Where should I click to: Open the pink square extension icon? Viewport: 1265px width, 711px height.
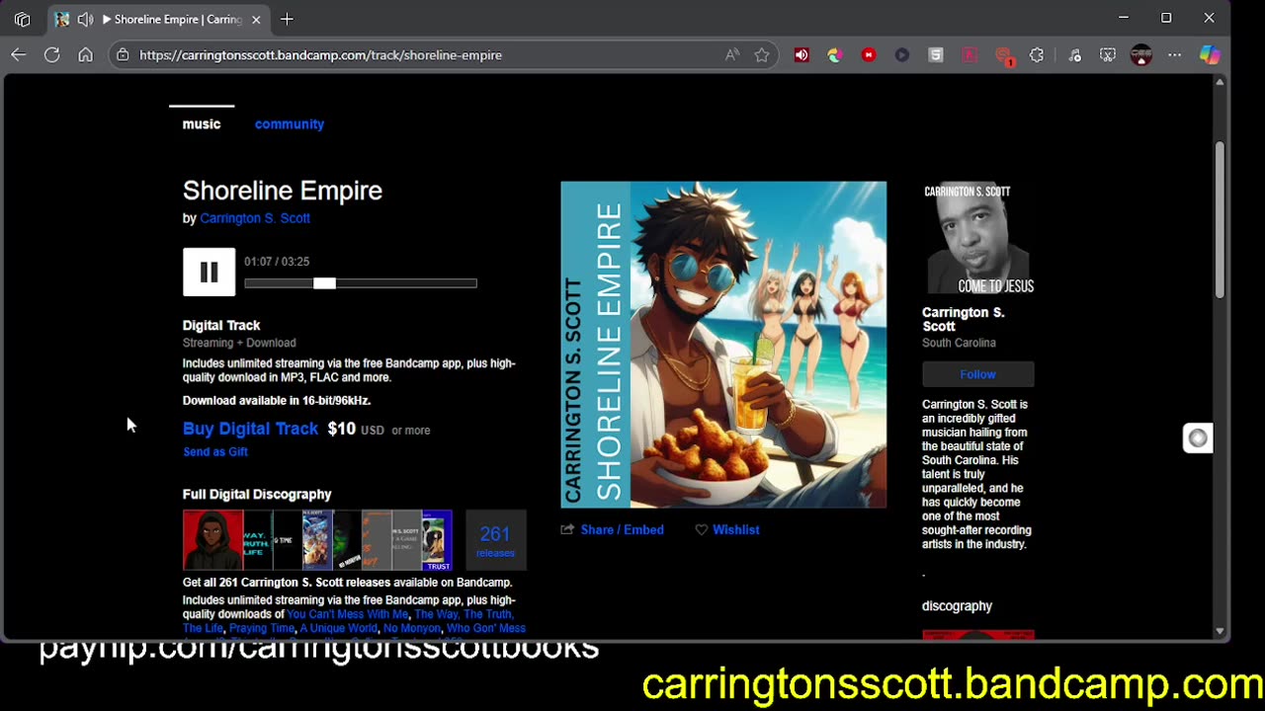click(x=970, y=55)
